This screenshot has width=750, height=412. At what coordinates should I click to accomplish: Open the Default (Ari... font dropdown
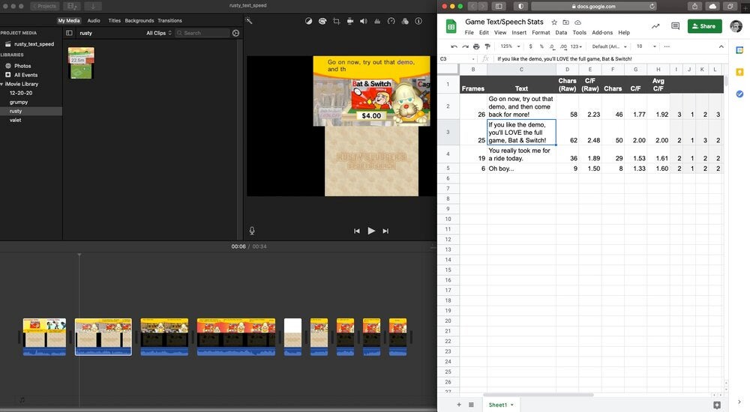[609, 46]
